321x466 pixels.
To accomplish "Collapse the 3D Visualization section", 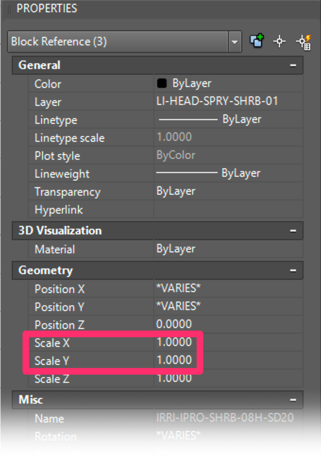I will [x=293, y=231].
